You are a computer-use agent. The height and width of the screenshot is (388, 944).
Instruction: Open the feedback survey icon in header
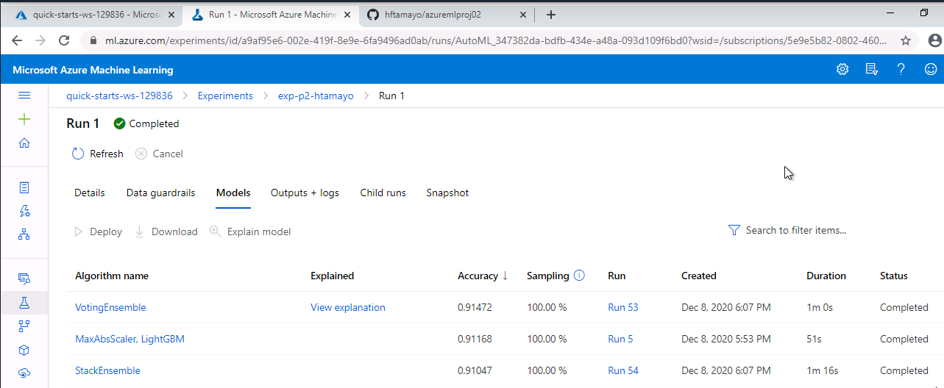872,69
